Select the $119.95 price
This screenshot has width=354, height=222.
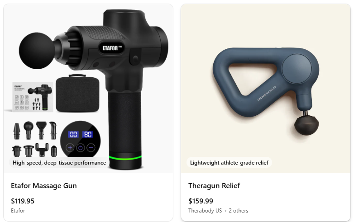click(x=23, y=201)
